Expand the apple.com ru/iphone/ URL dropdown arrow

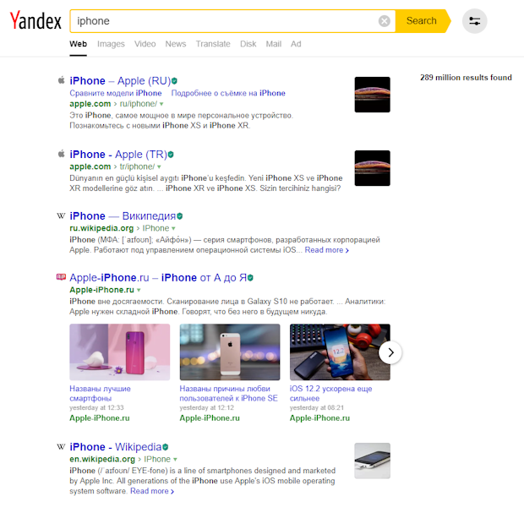tap(161, 104)
